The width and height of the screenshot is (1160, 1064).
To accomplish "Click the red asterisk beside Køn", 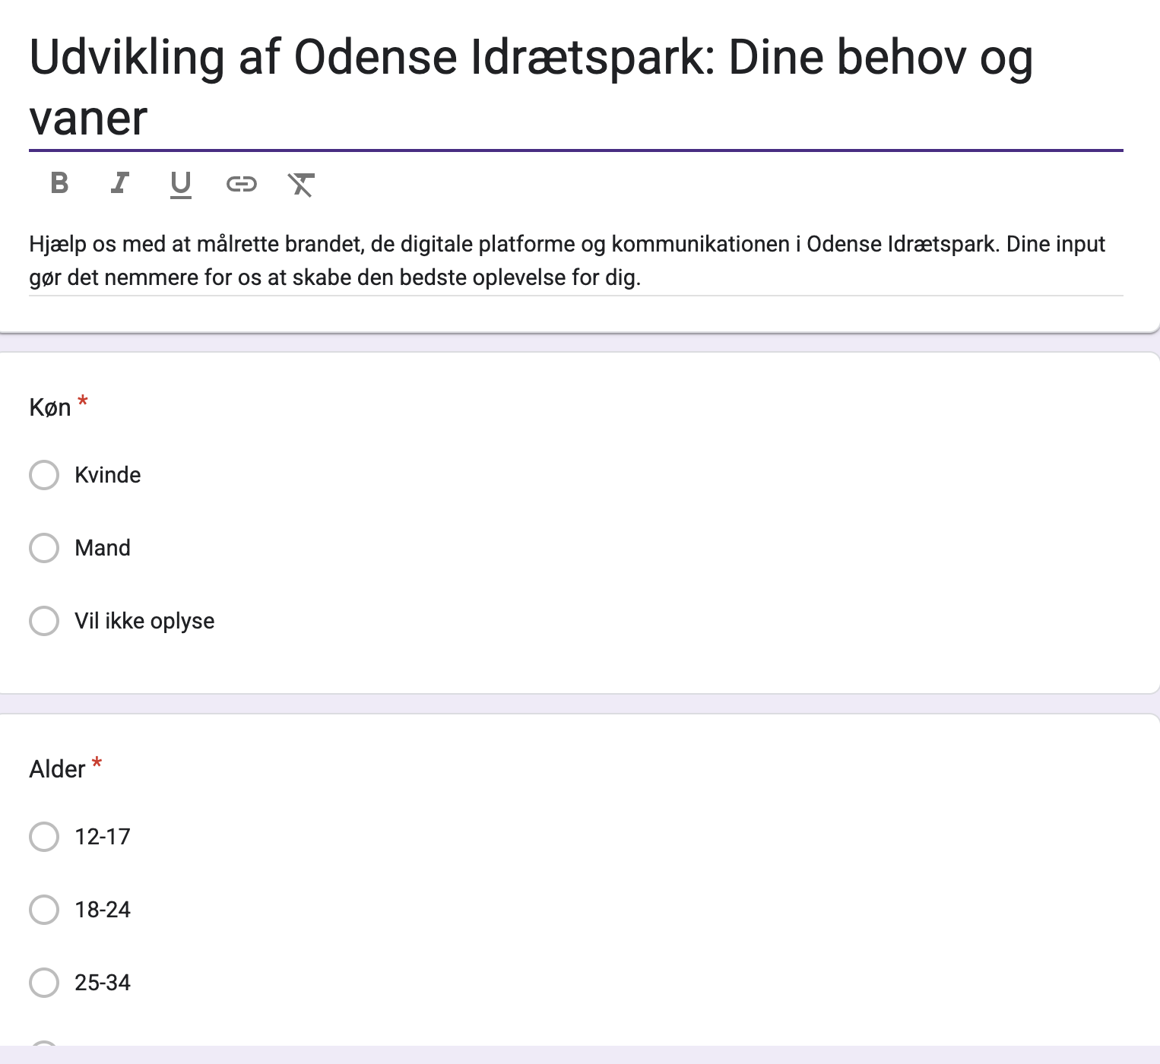I will pos(83,401).
